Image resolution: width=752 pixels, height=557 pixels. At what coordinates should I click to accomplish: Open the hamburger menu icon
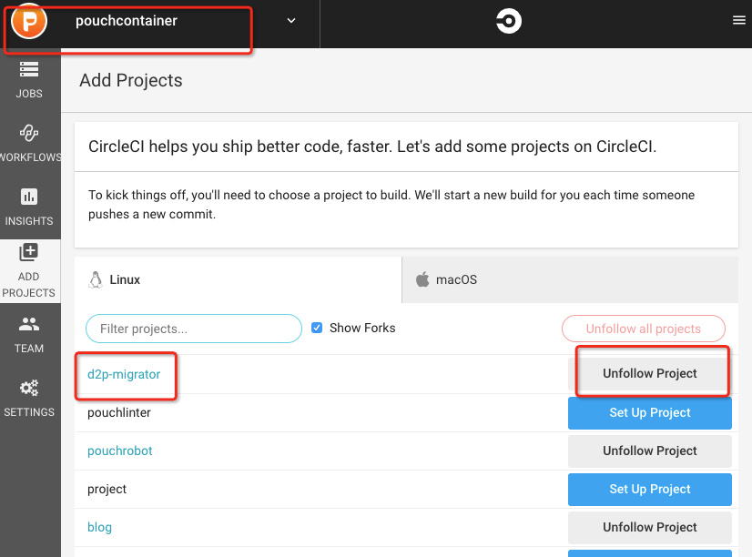[738, 21]
